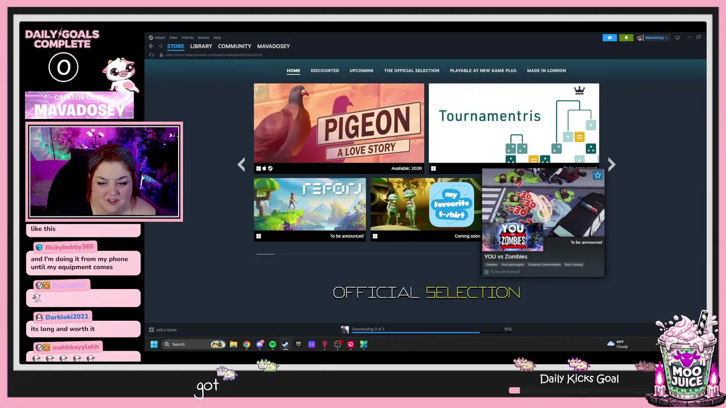Click the wishlist star on YOU vs Zombies
This screenshot has height=408, width=726.
click(597, 176)
